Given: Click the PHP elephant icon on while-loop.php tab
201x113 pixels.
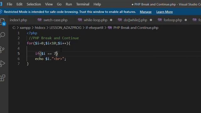Looking at the screenshot, I should click(80, 20).
